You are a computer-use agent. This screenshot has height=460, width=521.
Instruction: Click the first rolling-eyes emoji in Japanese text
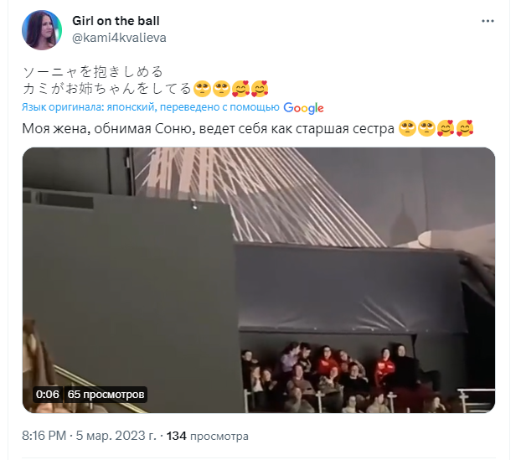[202, 89]
